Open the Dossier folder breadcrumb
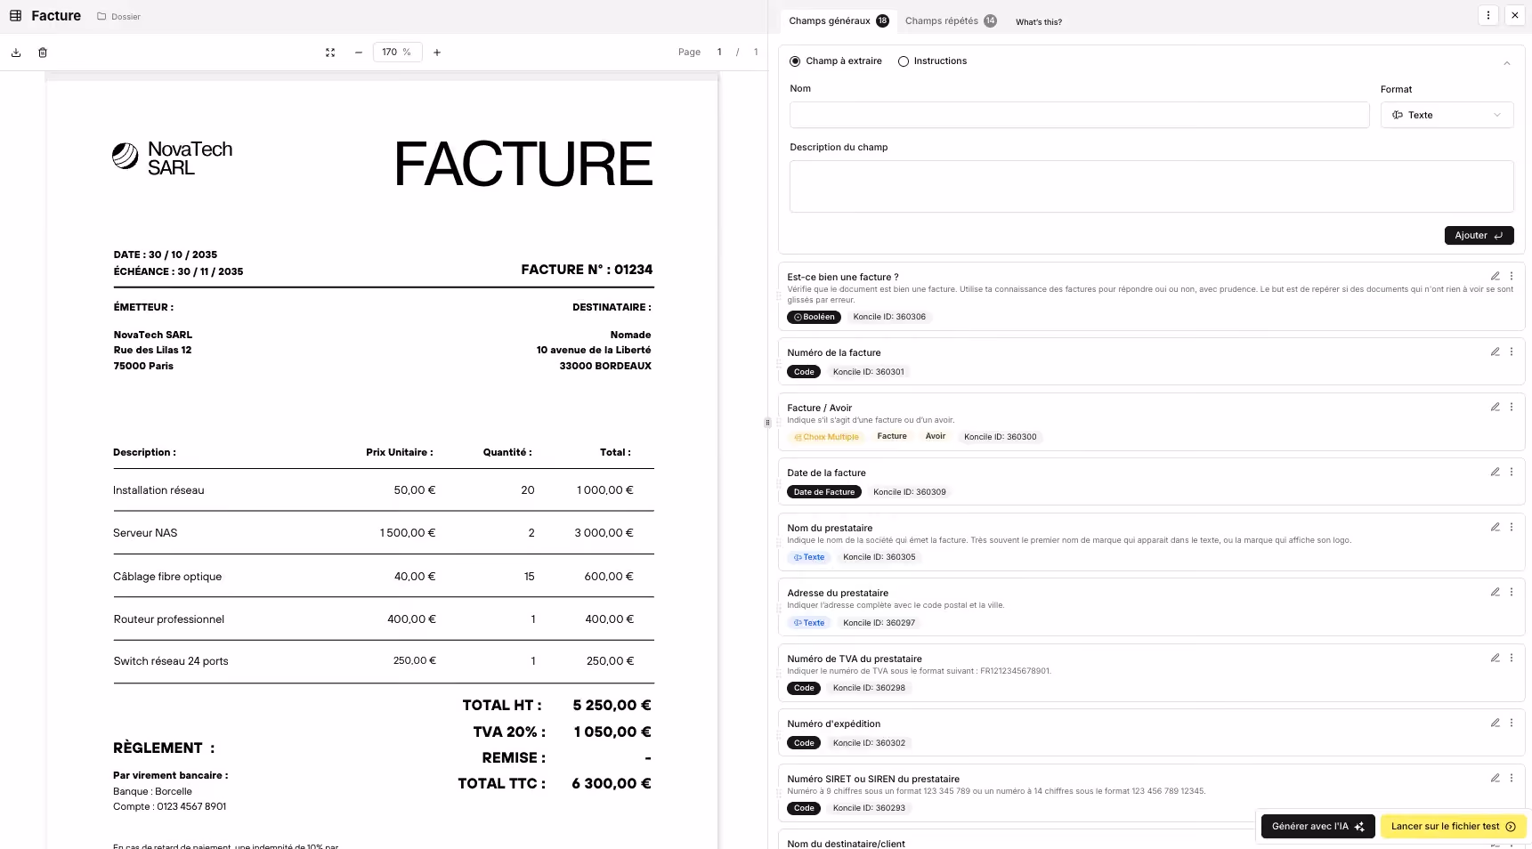1532x849 pixels. coord(118,17)
